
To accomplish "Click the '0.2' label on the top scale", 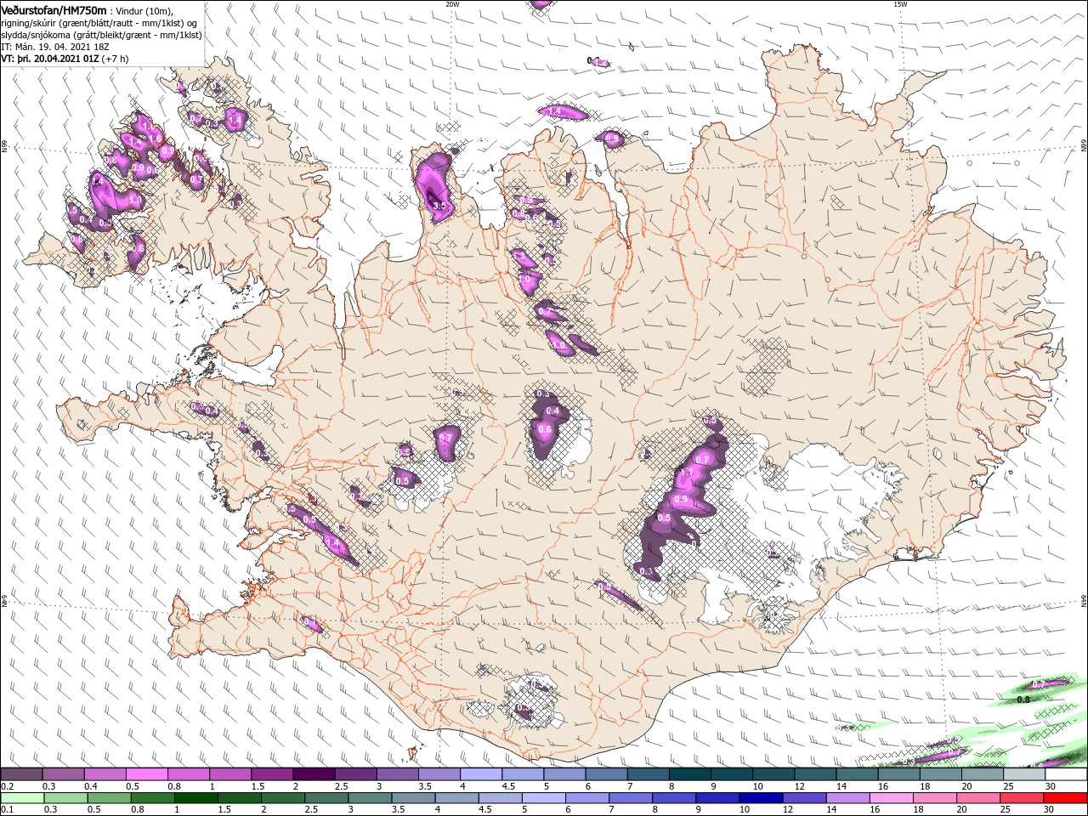I will [x=7, y=786].
